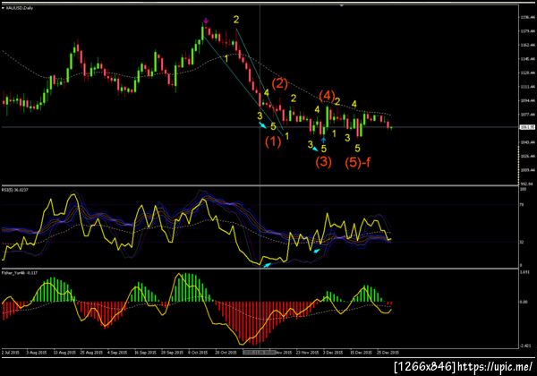Select the orange (4) wave label
The width and height of the screenshot is (537, 376).
click(327, 96)
